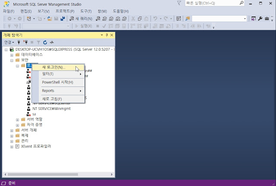Select the sa login in tree
Viewport: 276px width, 186px height.
tap(34, 114)
